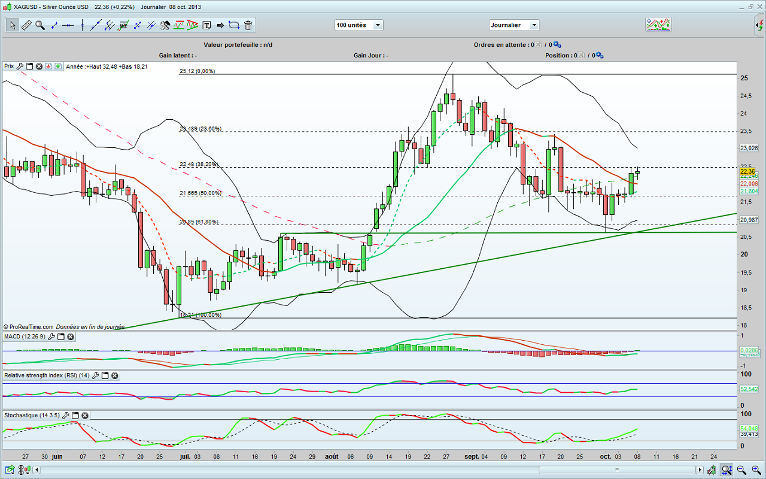Open MACD indicator wrench settings
The image size is (766, 479).
(x=51, y=337)
